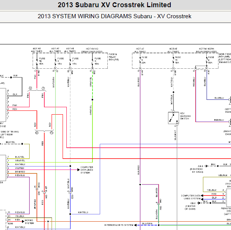Click the Fuse 14 fuse symbol

[x=173, y=60]
